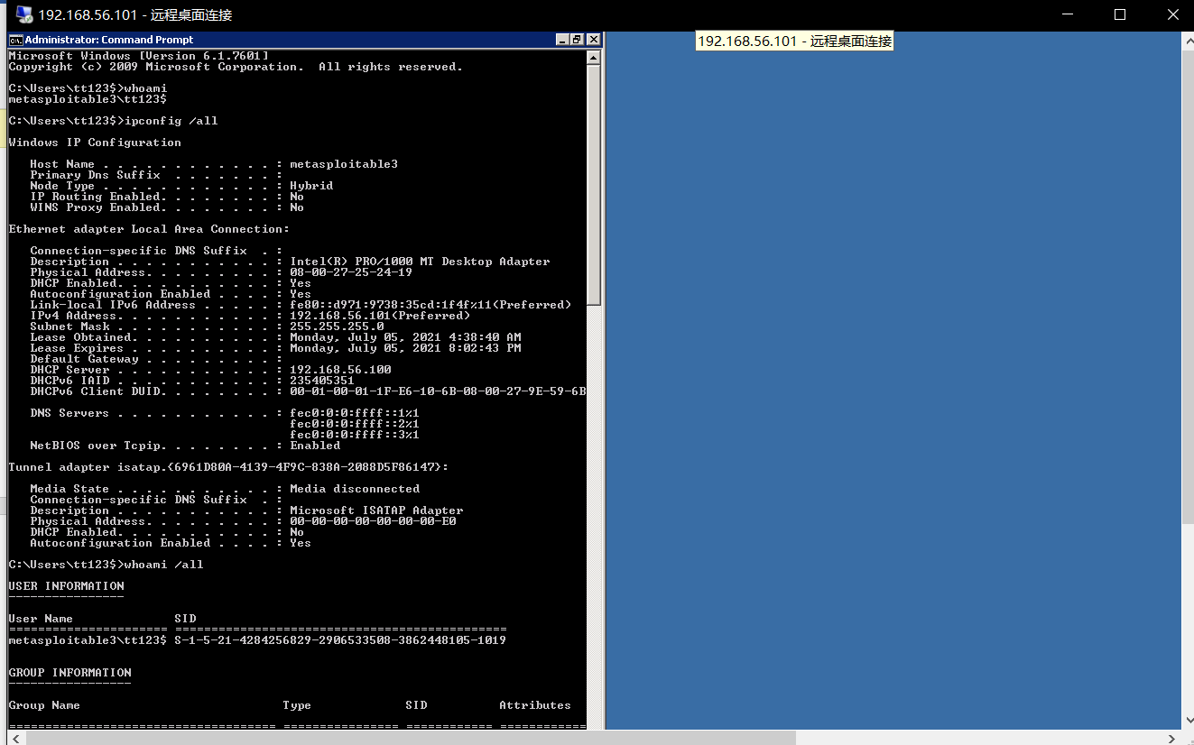The image size is (1194, 745).
Task: Click the horizontal scrollbar right arrow
Action: click(1171, 737)
